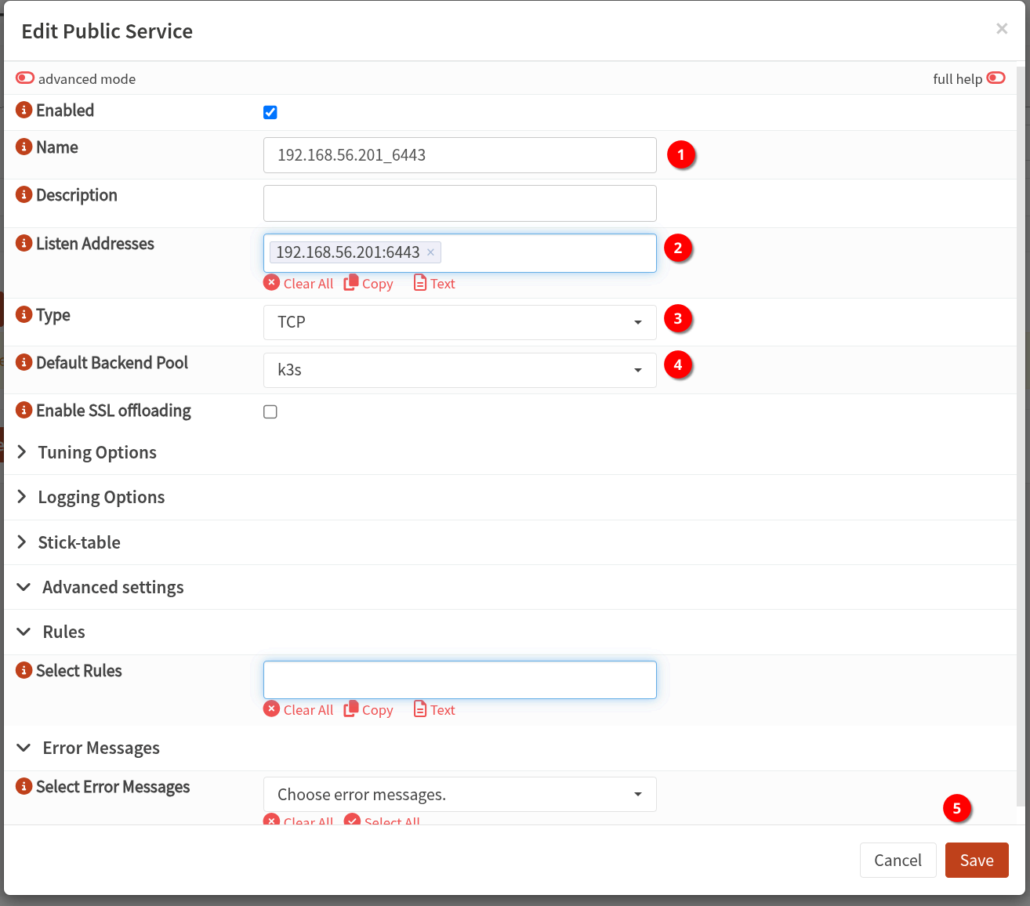The height and width of the screenshot is (906, 1030).
Task: Open the Type dropdown showing TCP
Action: coord(459,322)
